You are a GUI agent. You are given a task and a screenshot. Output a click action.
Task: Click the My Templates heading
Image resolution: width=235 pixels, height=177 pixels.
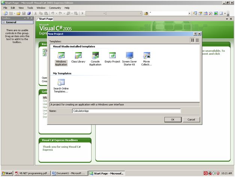click(62, 73)
